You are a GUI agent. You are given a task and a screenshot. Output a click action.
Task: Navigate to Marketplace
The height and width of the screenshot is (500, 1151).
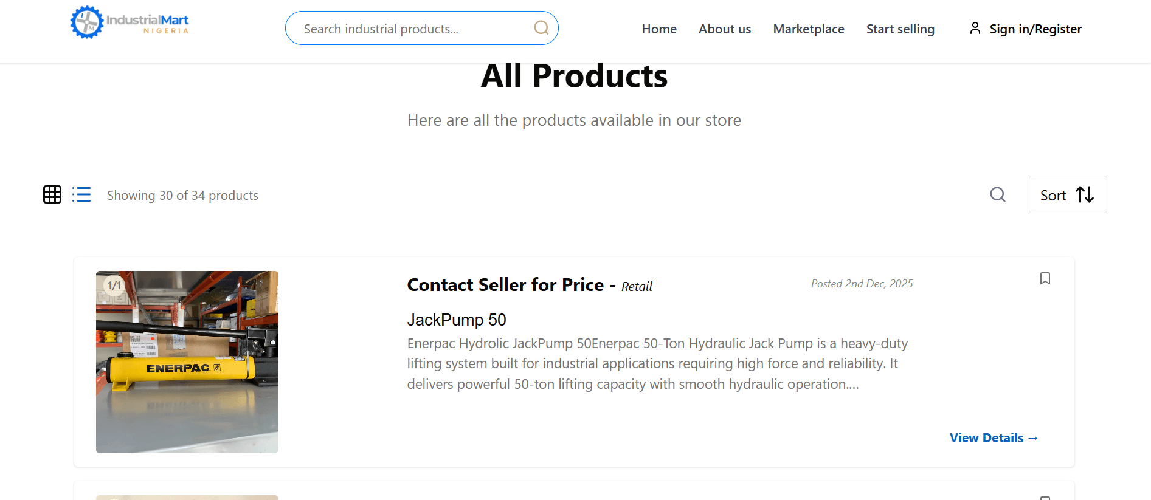pos(809,29)
